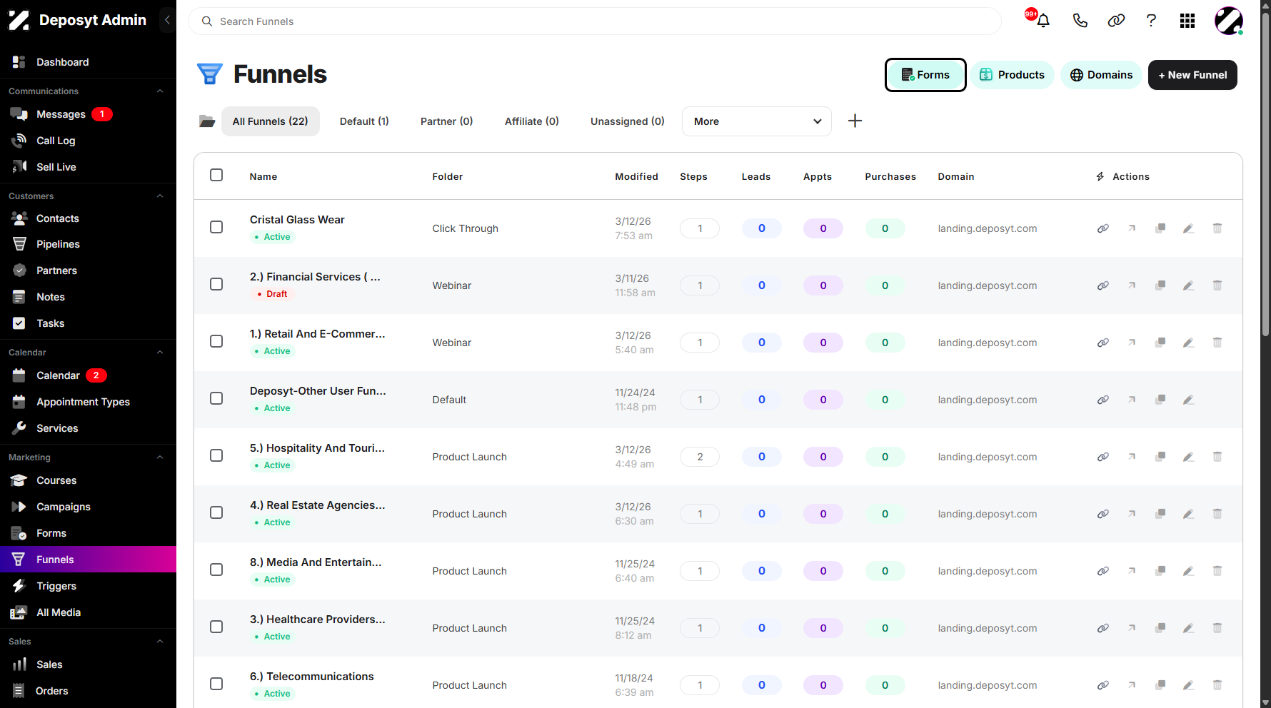1271x708 pixels.
Task: Add a new folder with plus icon
Action: tap(855, 121)
